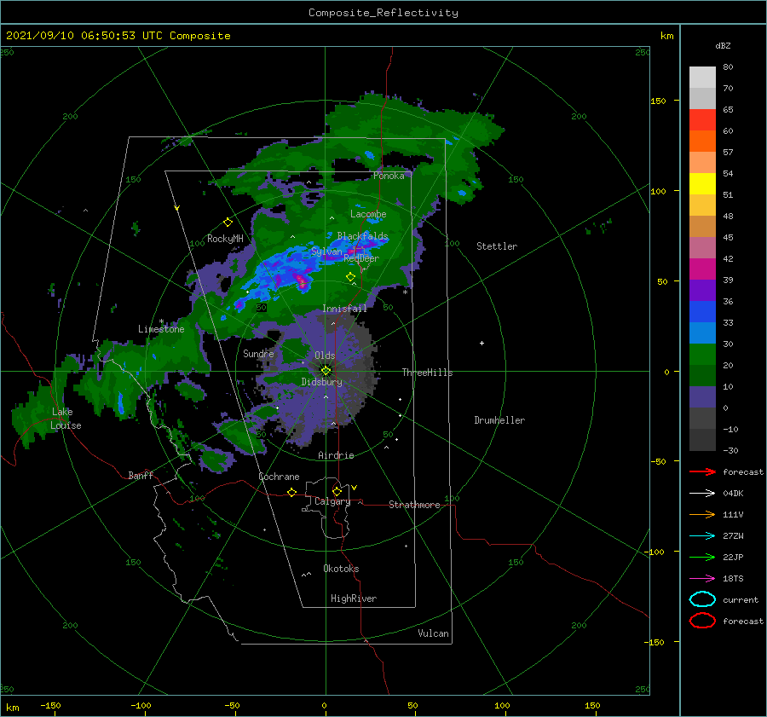Click the cyan 27ZW arrow symbol
This screenshot has height=717, width=767.
(x=702, y=536)
